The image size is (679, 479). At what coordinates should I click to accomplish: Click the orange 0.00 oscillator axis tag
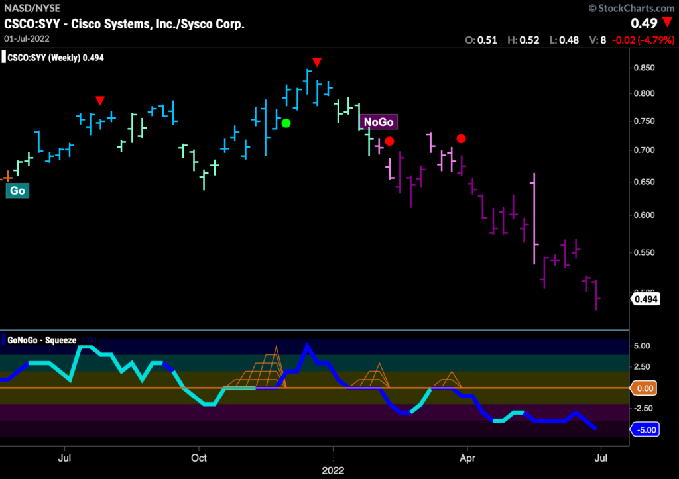point(645,388)
